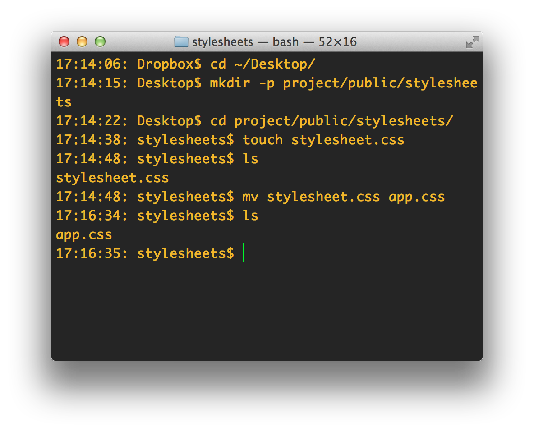Viewport: 534px width, 432px height.
Task: Click the folder proxy icon in title bar
Action: pyautogui.click(x=181, y=41)
